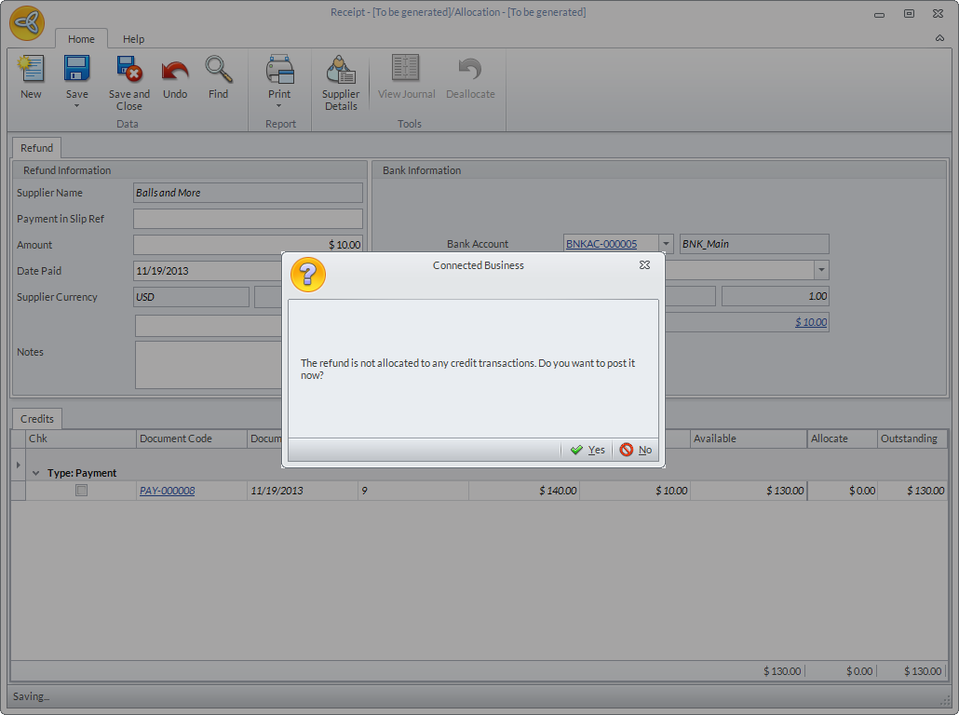959x715 pixels.
Task: Click the Undo arrow icon
Action: click(175, 70)
